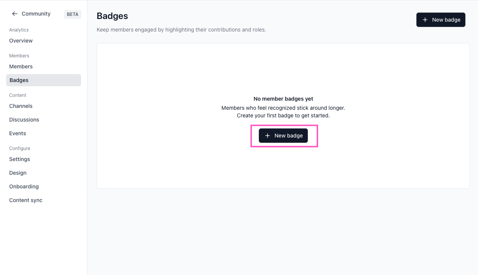This screenshot has height=275, width=478.
Task: Click the back arrow beside Community
Action: [15, 14]
